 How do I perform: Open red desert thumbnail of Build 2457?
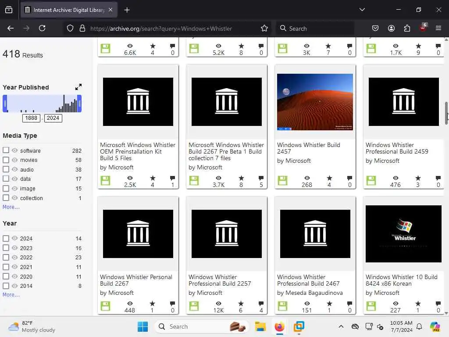pyautogui.click(x=315, y=102)
